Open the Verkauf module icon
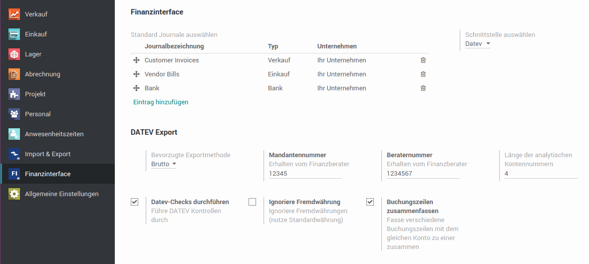The image size is (589, 264). pyautogui.click(x=14, y=14)
